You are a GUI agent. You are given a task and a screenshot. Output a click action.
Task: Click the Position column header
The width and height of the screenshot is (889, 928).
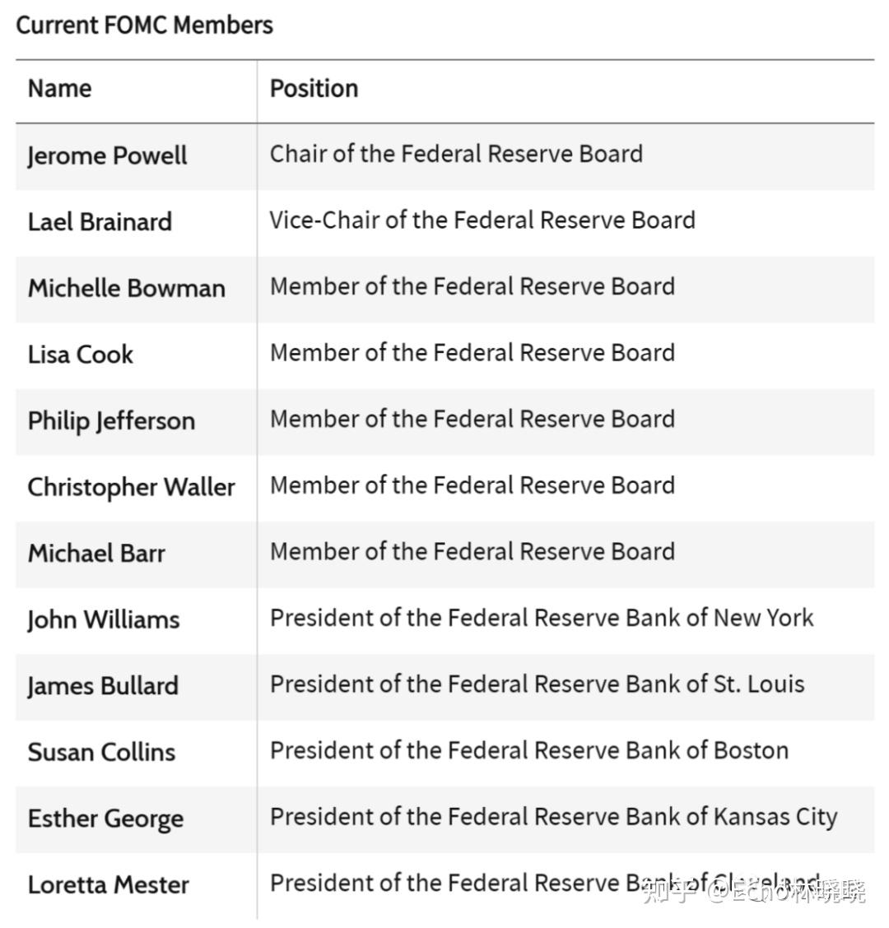[314, 89]
